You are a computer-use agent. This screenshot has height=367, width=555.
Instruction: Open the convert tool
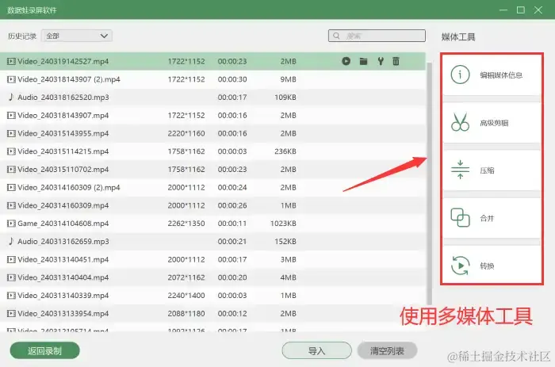pos(492,265)
